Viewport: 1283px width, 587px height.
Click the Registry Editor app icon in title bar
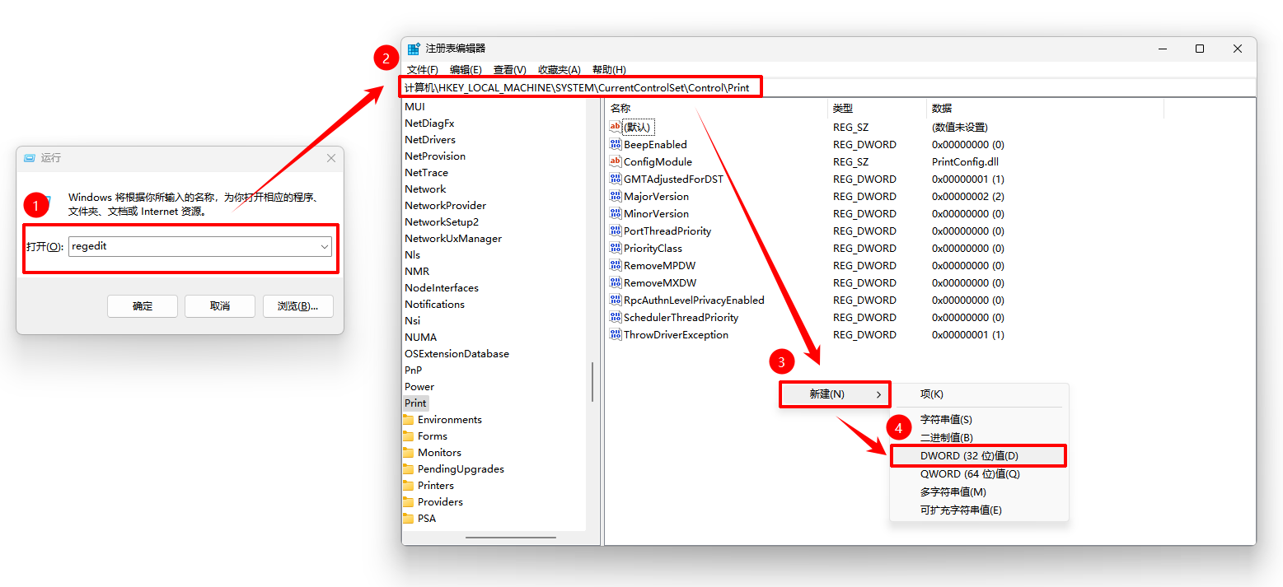[x=414, y=49]
